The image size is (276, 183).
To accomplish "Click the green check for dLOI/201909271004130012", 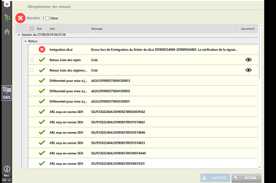I will point(42,91).
